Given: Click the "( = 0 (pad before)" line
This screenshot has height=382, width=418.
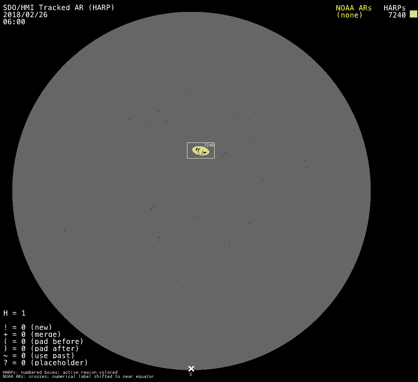Looking at the screenshot, I should [x=43, y=341].
